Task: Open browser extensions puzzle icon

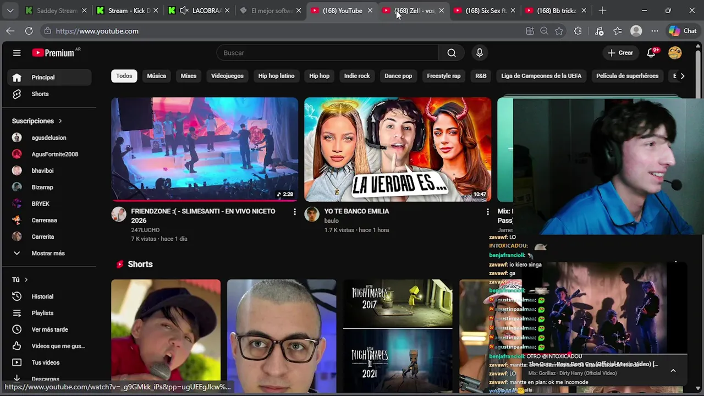Action: (577, 31)
